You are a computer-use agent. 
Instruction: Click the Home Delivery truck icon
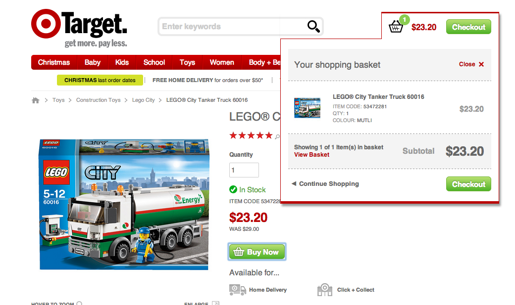pos(238,290)
